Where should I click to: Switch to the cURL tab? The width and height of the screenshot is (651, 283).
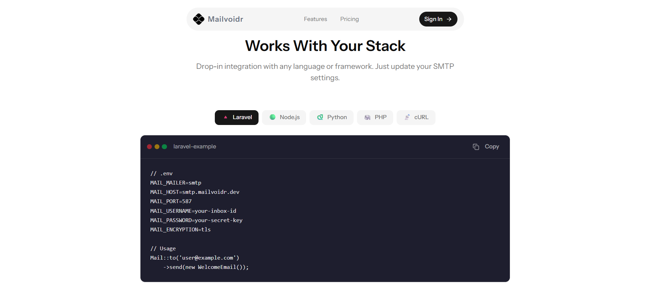point(416,117)
